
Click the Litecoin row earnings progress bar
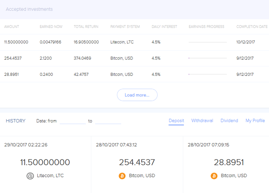pos(208,42)
